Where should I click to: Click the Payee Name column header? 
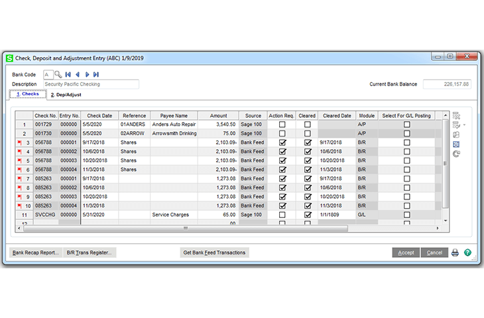174,116
